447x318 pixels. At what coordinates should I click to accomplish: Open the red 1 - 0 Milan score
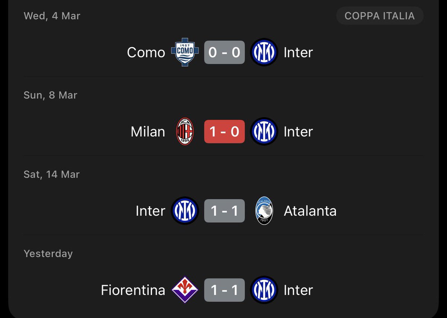224,132
